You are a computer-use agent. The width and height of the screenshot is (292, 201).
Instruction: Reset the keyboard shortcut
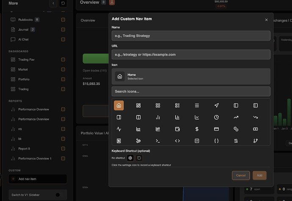(x=139, y=158)
